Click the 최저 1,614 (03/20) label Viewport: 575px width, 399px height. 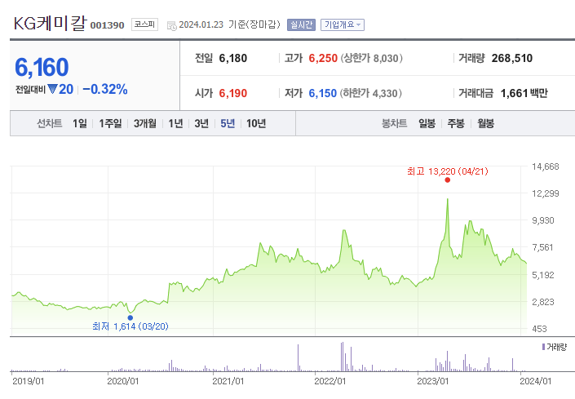(130, 326)
